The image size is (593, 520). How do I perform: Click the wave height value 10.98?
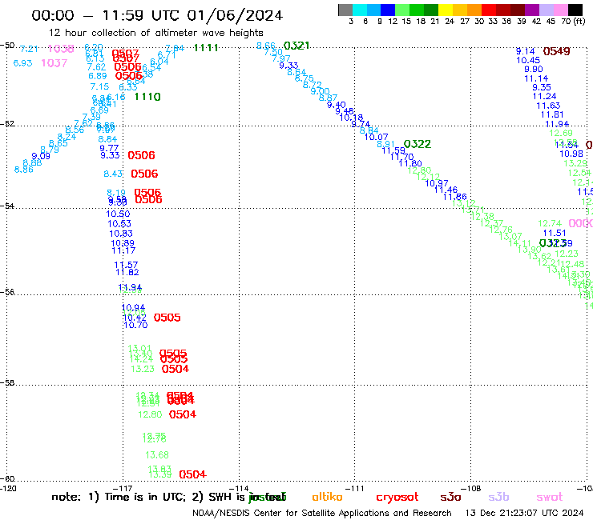pos(571,154)
